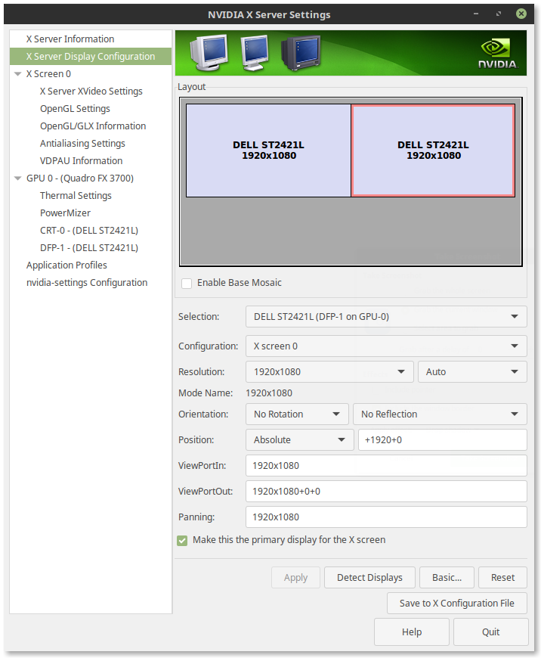Open Help
Image resolution: width=541 pixels, height=658 pixels.
pos(411,632)
